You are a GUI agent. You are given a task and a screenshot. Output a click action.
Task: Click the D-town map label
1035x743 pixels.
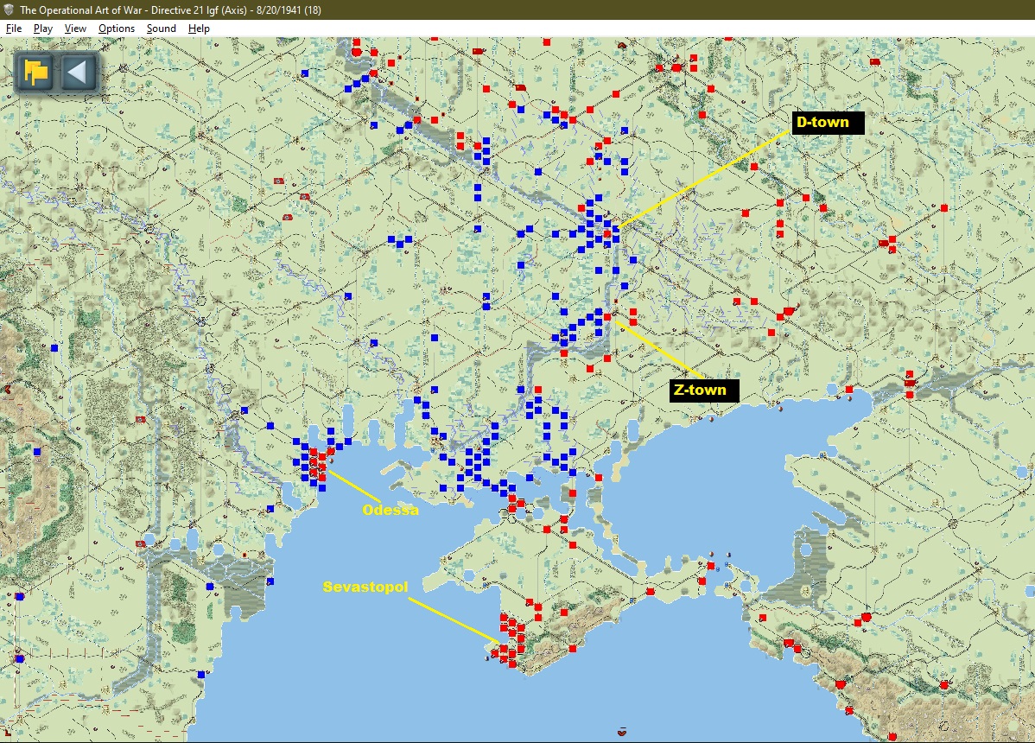[822, 123]
